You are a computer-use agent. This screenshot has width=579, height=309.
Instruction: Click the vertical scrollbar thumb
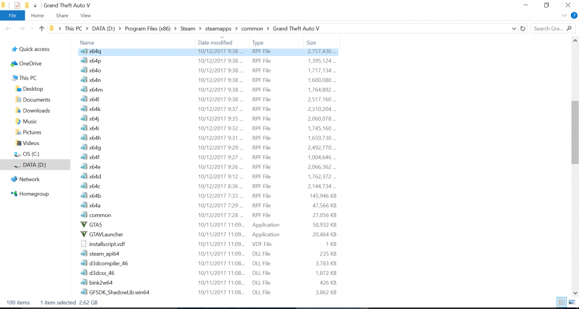[x=574, y=133]
